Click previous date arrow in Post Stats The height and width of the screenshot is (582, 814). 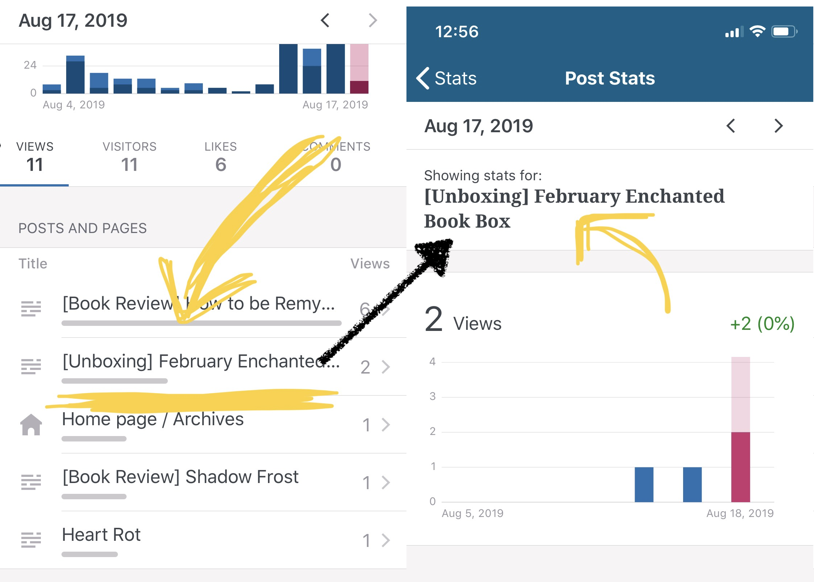click(x=730, y=126)
